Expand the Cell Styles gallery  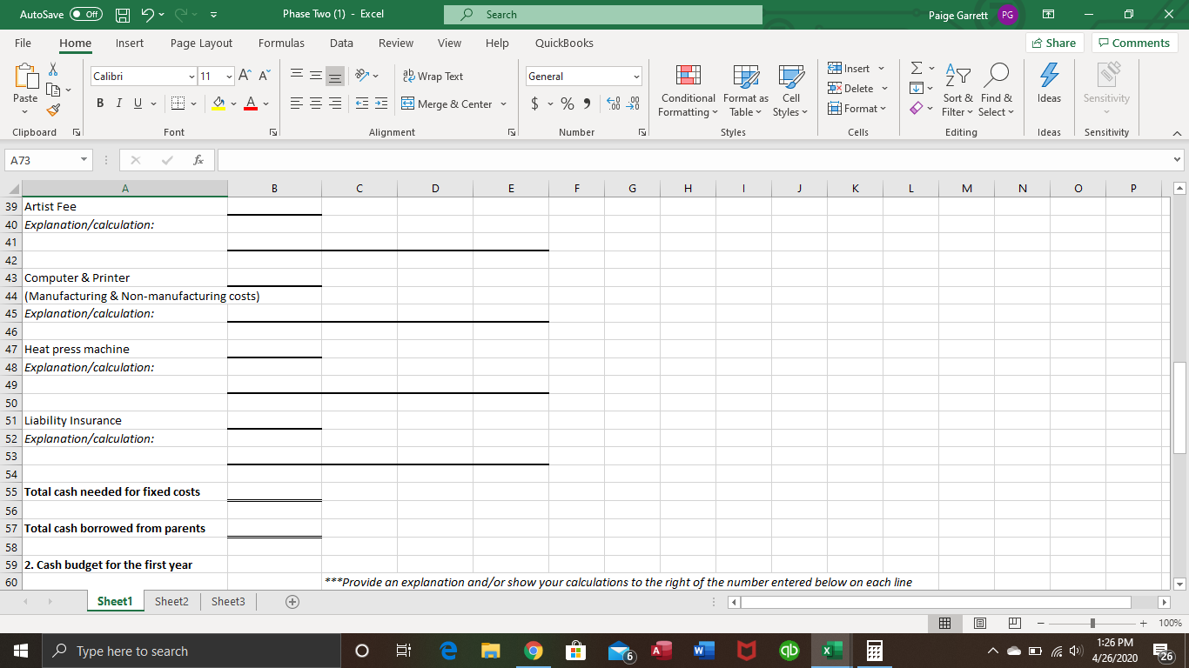790,91
